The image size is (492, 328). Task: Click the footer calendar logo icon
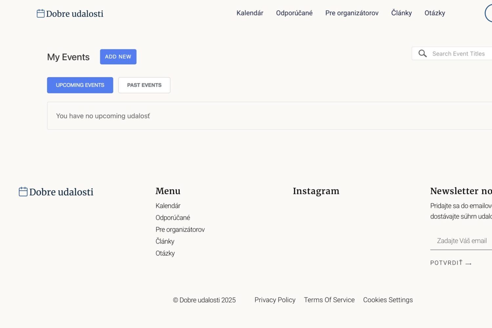click(x=23, y=192)
